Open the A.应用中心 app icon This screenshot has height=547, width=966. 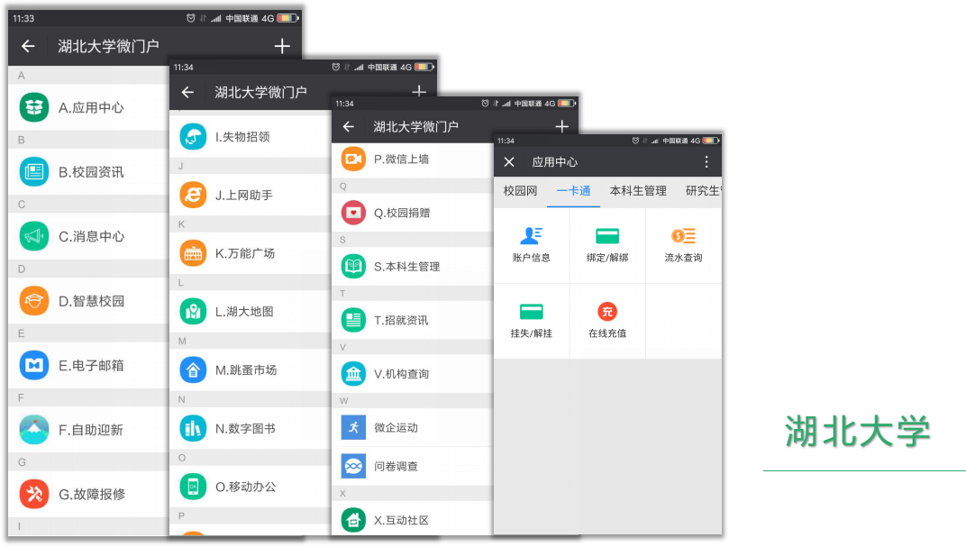click(34, 108)
